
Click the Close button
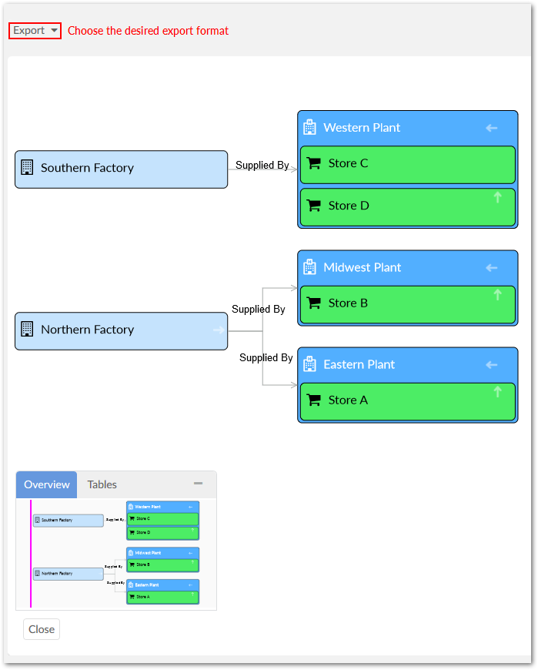[42, 629]
